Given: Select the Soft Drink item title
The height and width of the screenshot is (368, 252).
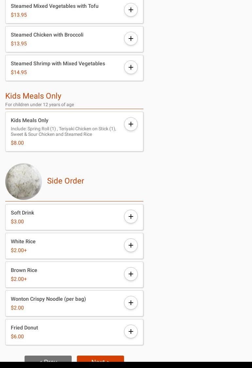Looking at the screenshot, I should point(23,213).
